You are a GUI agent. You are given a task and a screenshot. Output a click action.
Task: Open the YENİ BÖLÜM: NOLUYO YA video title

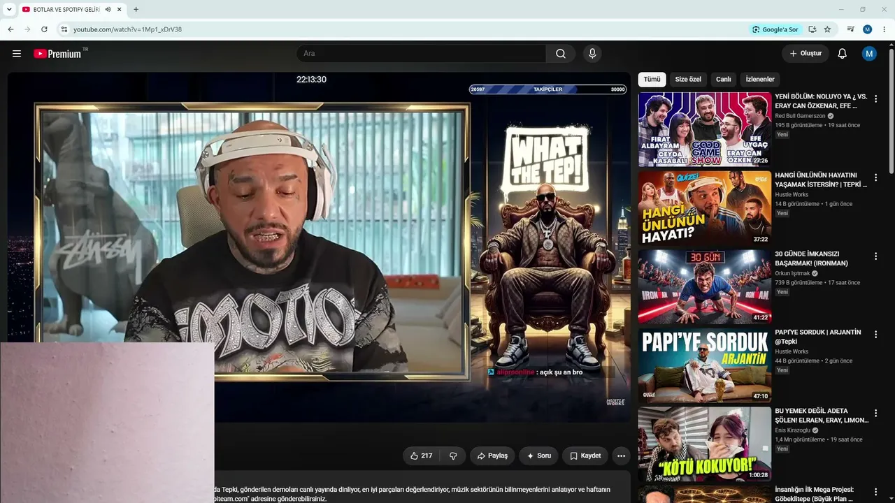click(x=821, y=101)
